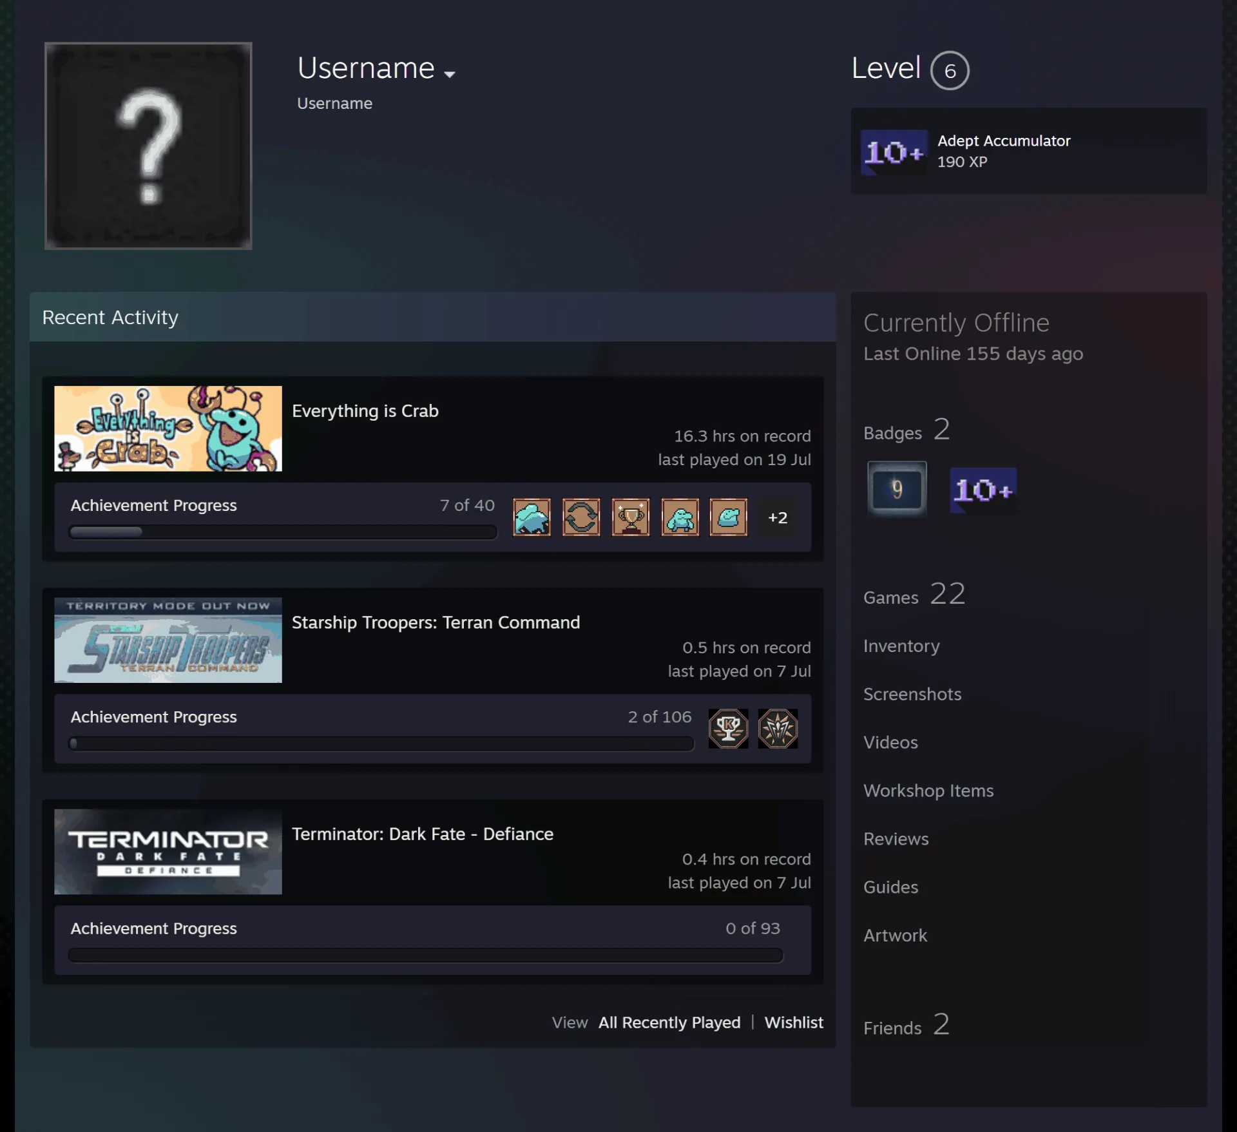The image size is (1237, 1132).
Task: Open the Everything is Crab title link
Action: (365, 411)
